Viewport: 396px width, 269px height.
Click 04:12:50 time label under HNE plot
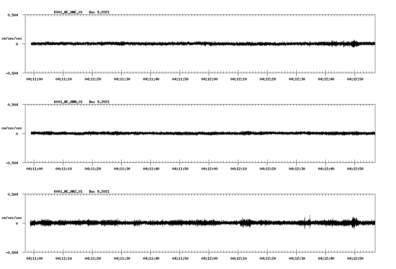pos(355,79)
